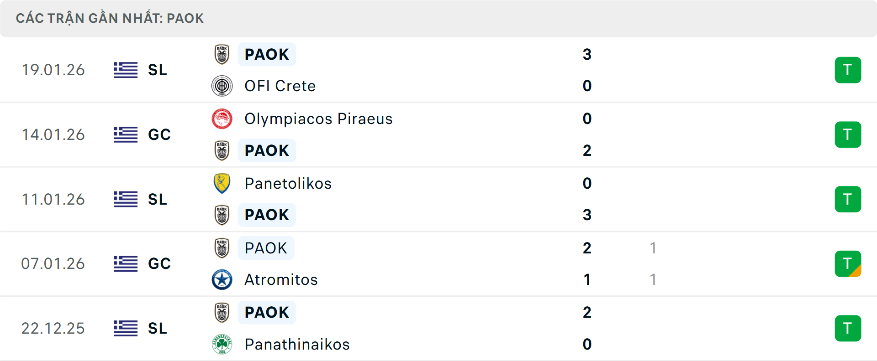Viewport: 877px width, 361px height.
Task: Click the OFI Crete club crest
Action: tap(222, 86)
